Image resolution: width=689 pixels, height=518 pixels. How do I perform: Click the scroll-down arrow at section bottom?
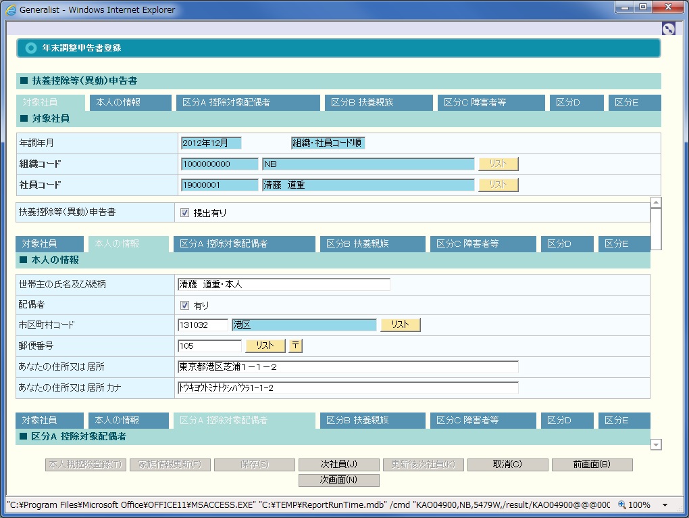pyautogui.click(x=655, y=444)
